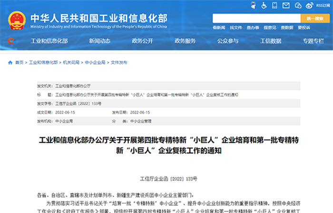Open the 查数据 quick link
This screenshot has height=213, width=333.
coord(287,28)
